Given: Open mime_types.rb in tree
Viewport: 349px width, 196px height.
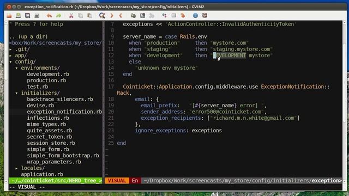Looking at the screenshot, I should pos(46,124).
